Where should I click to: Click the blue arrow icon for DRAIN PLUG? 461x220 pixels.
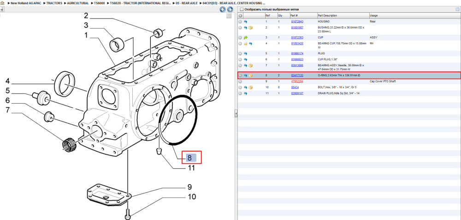point(246,93)
